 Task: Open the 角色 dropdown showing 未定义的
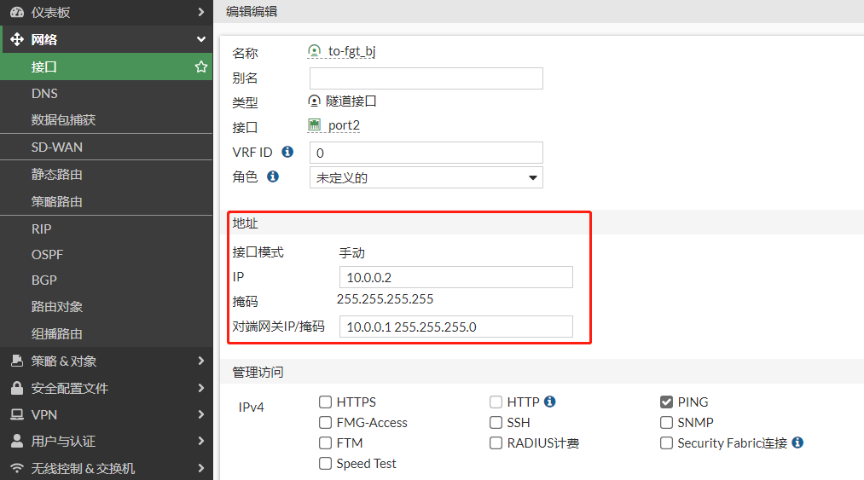tap(426, 177)
